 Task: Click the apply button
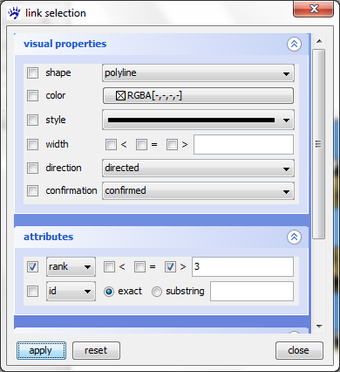(x=41, y=350)
